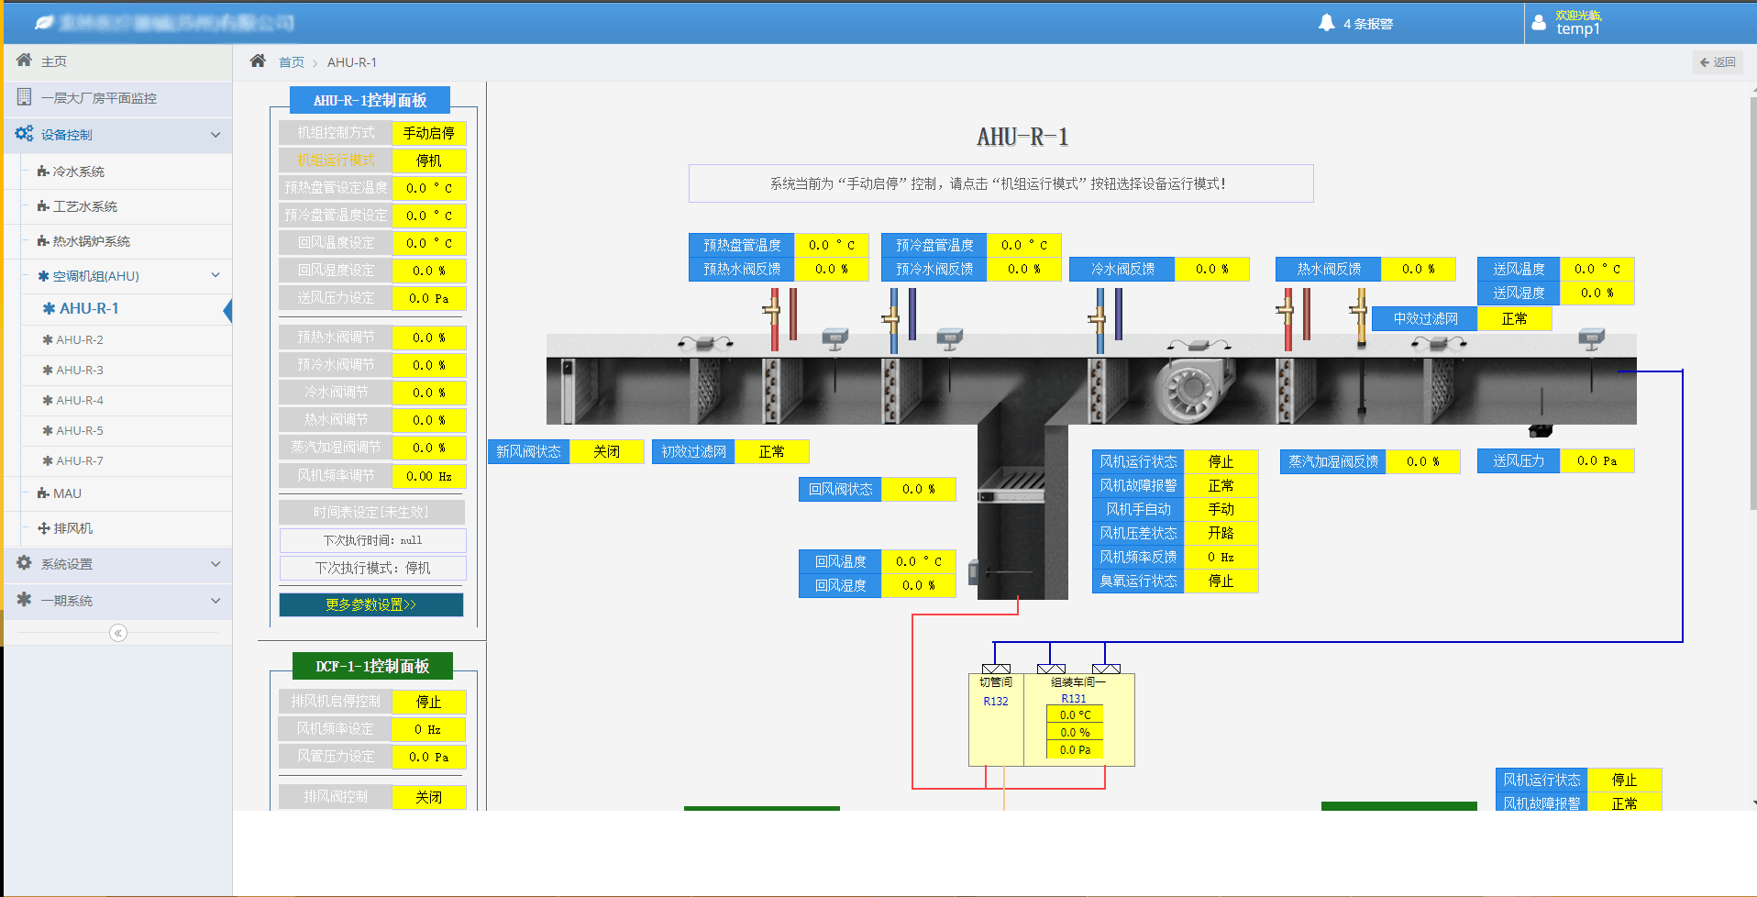Click the 一期系统 asterisk icon
The height and width of the screenshot is (897, 1757).
[x=24, y=600]
